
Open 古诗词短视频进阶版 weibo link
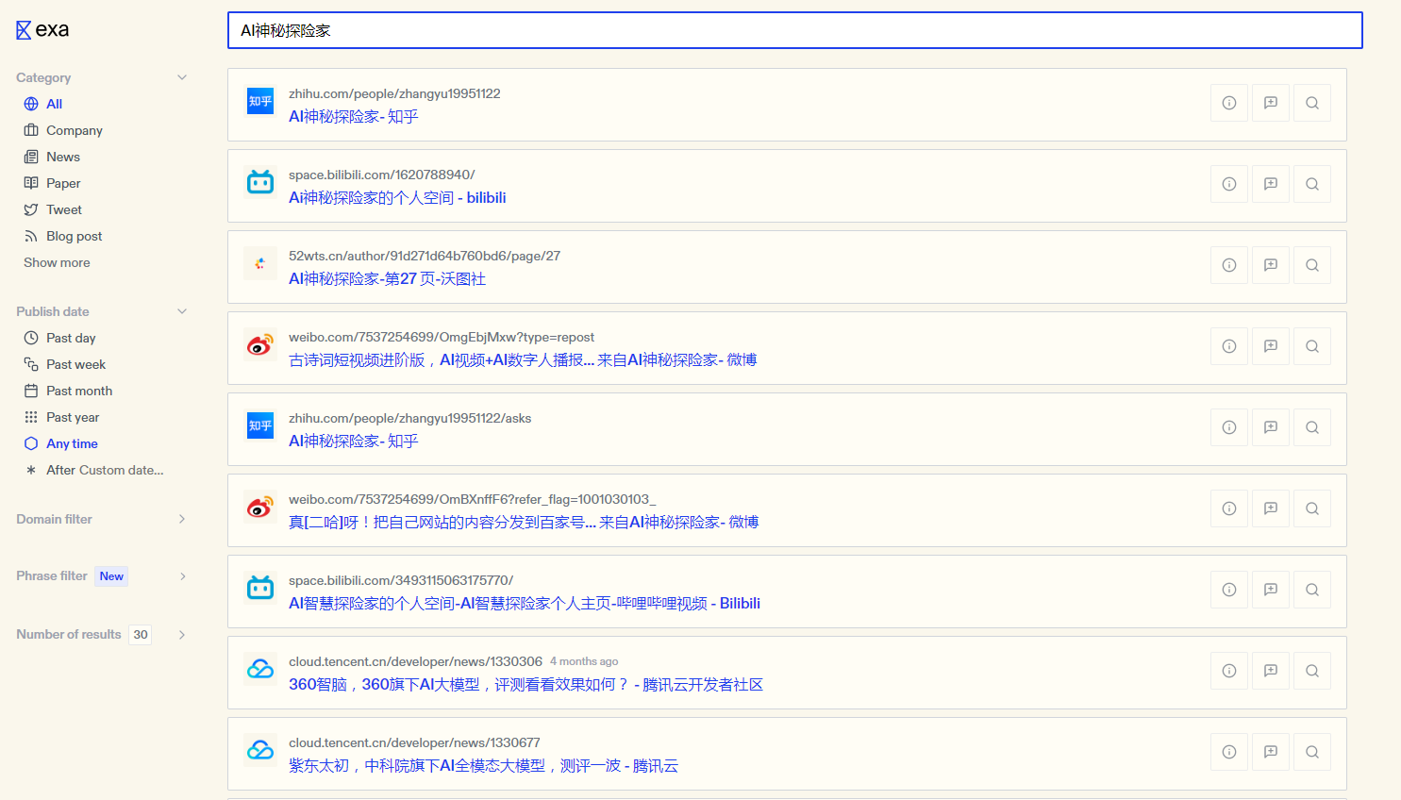point(523,359)
